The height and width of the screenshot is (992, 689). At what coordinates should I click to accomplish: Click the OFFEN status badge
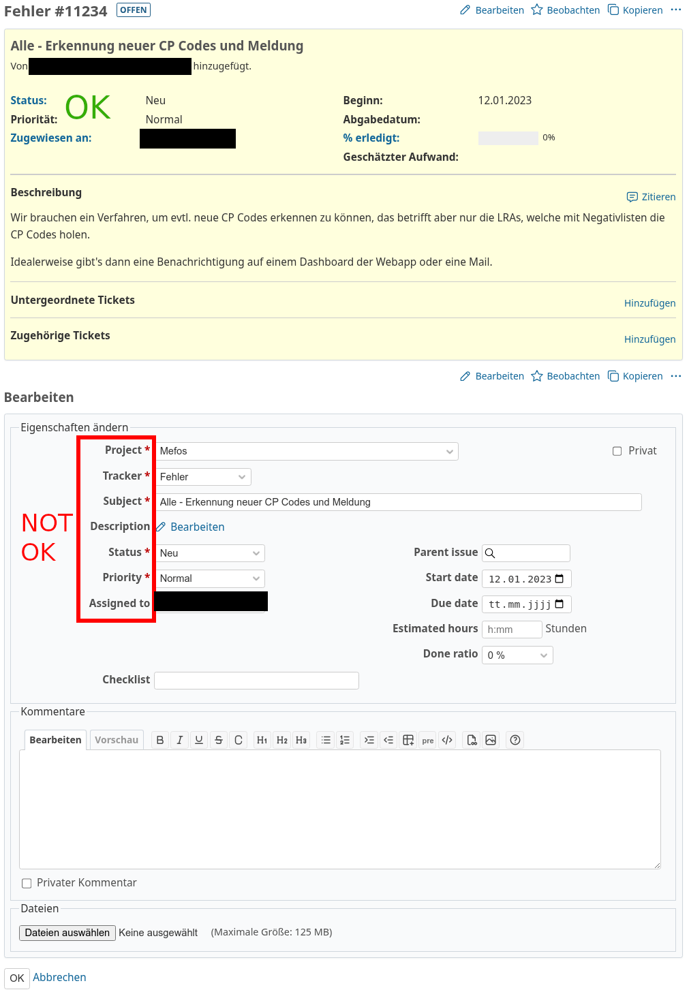click(134, 10)
